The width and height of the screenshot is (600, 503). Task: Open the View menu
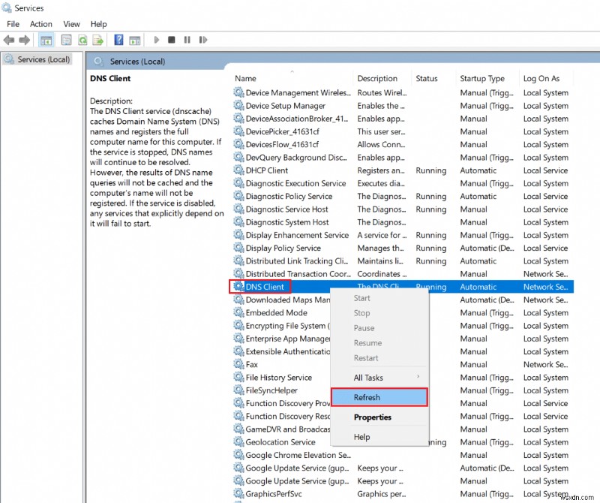tap(71, 23)
